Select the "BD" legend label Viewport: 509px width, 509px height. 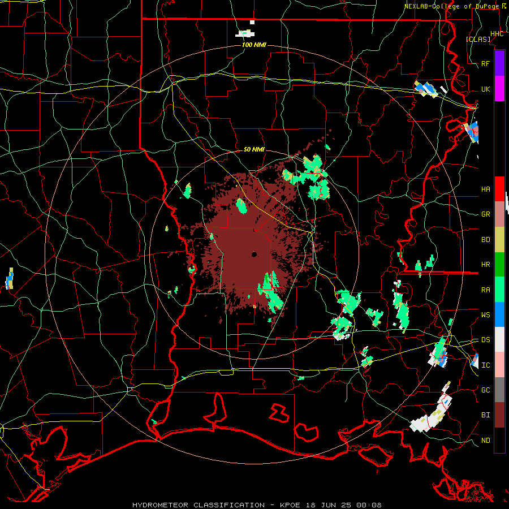[486, 240]
